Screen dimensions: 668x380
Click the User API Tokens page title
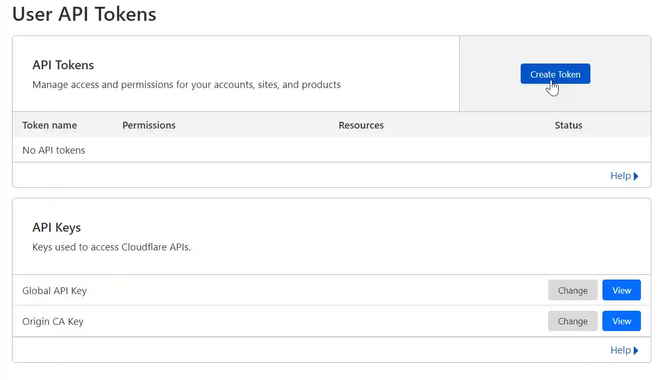84,14
